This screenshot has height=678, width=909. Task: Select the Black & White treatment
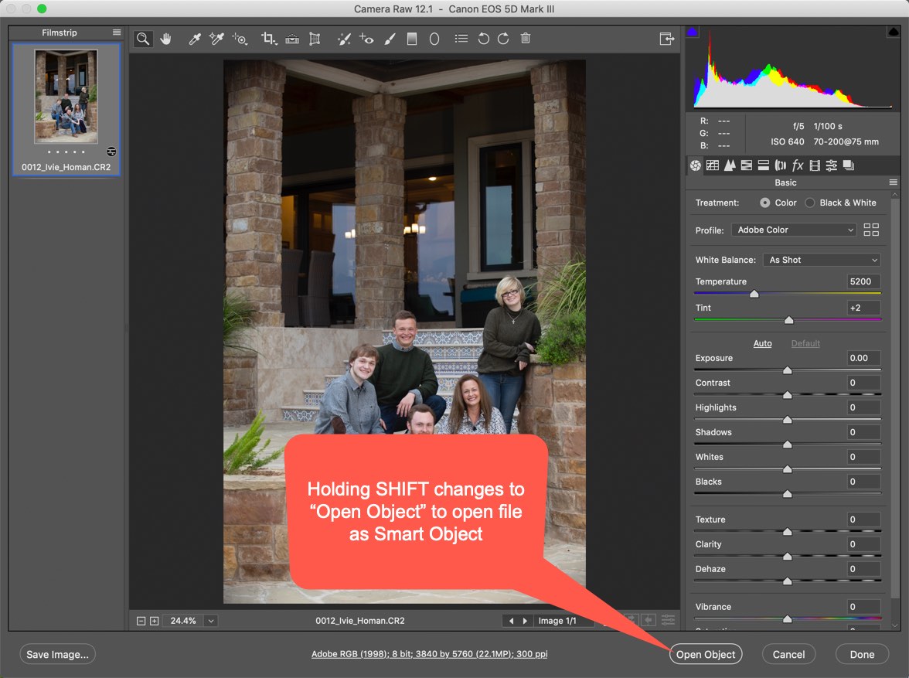pos(810,203)
